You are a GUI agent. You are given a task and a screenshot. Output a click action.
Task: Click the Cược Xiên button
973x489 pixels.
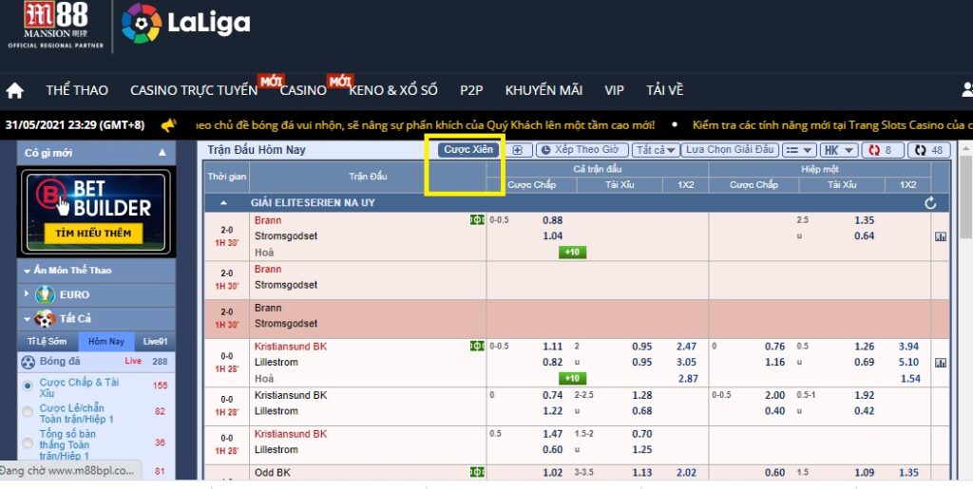[468, 150]
